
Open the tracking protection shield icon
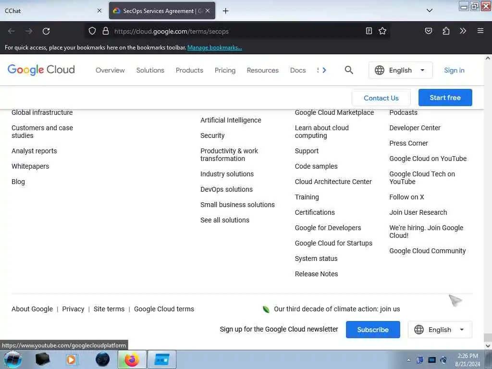point(92,31)
